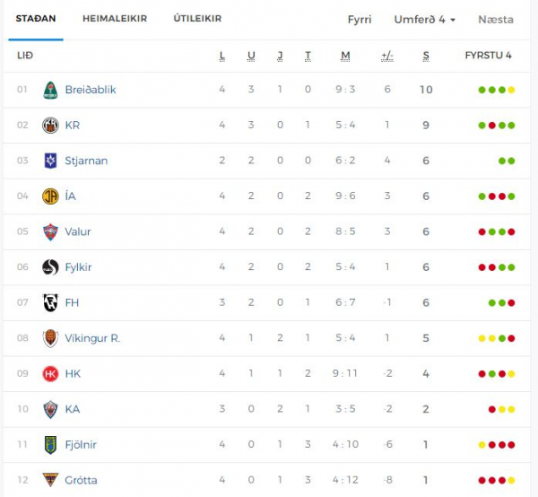Click the red HK logo
Screen dimensions: 538x497
[x=50, y=374]
